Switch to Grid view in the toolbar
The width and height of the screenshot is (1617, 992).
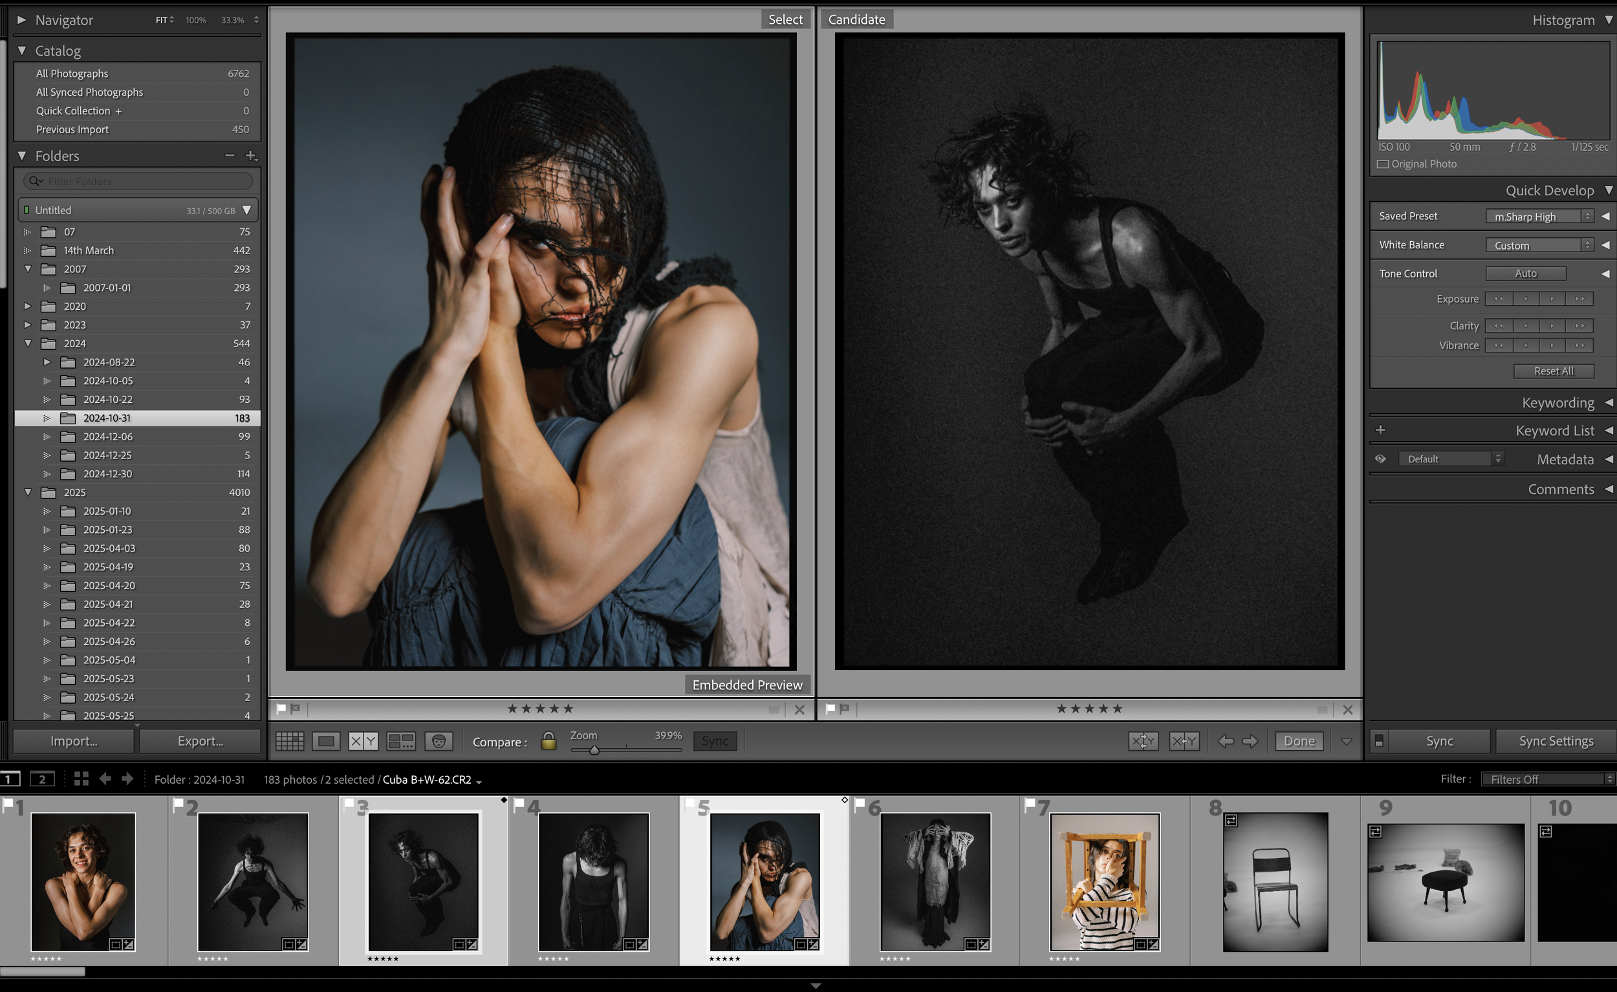pyautogui.click(x=289, y=741)
